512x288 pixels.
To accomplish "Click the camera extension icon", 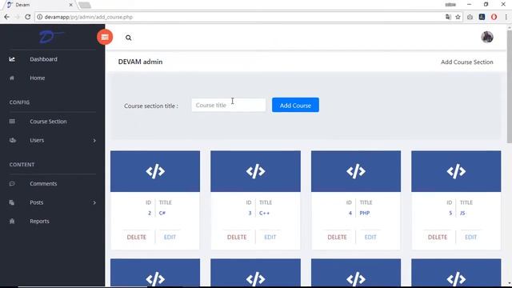I will 470,17.
